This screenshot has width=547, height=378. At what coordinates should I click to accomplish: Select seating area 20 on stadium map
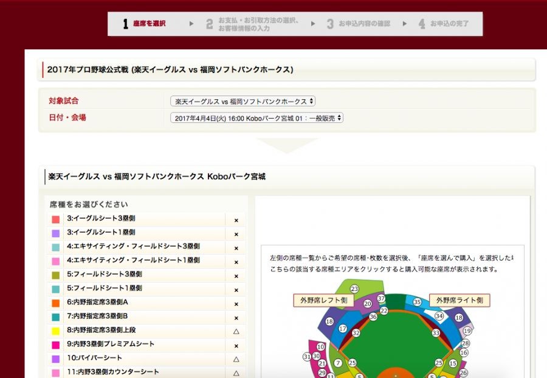(368, 304)
